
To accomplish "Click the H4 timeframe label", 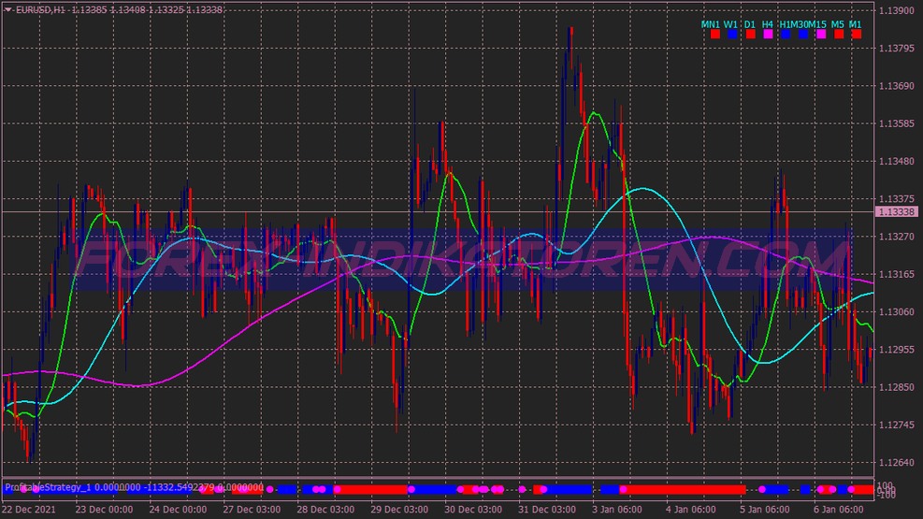I will click(767, 24).
